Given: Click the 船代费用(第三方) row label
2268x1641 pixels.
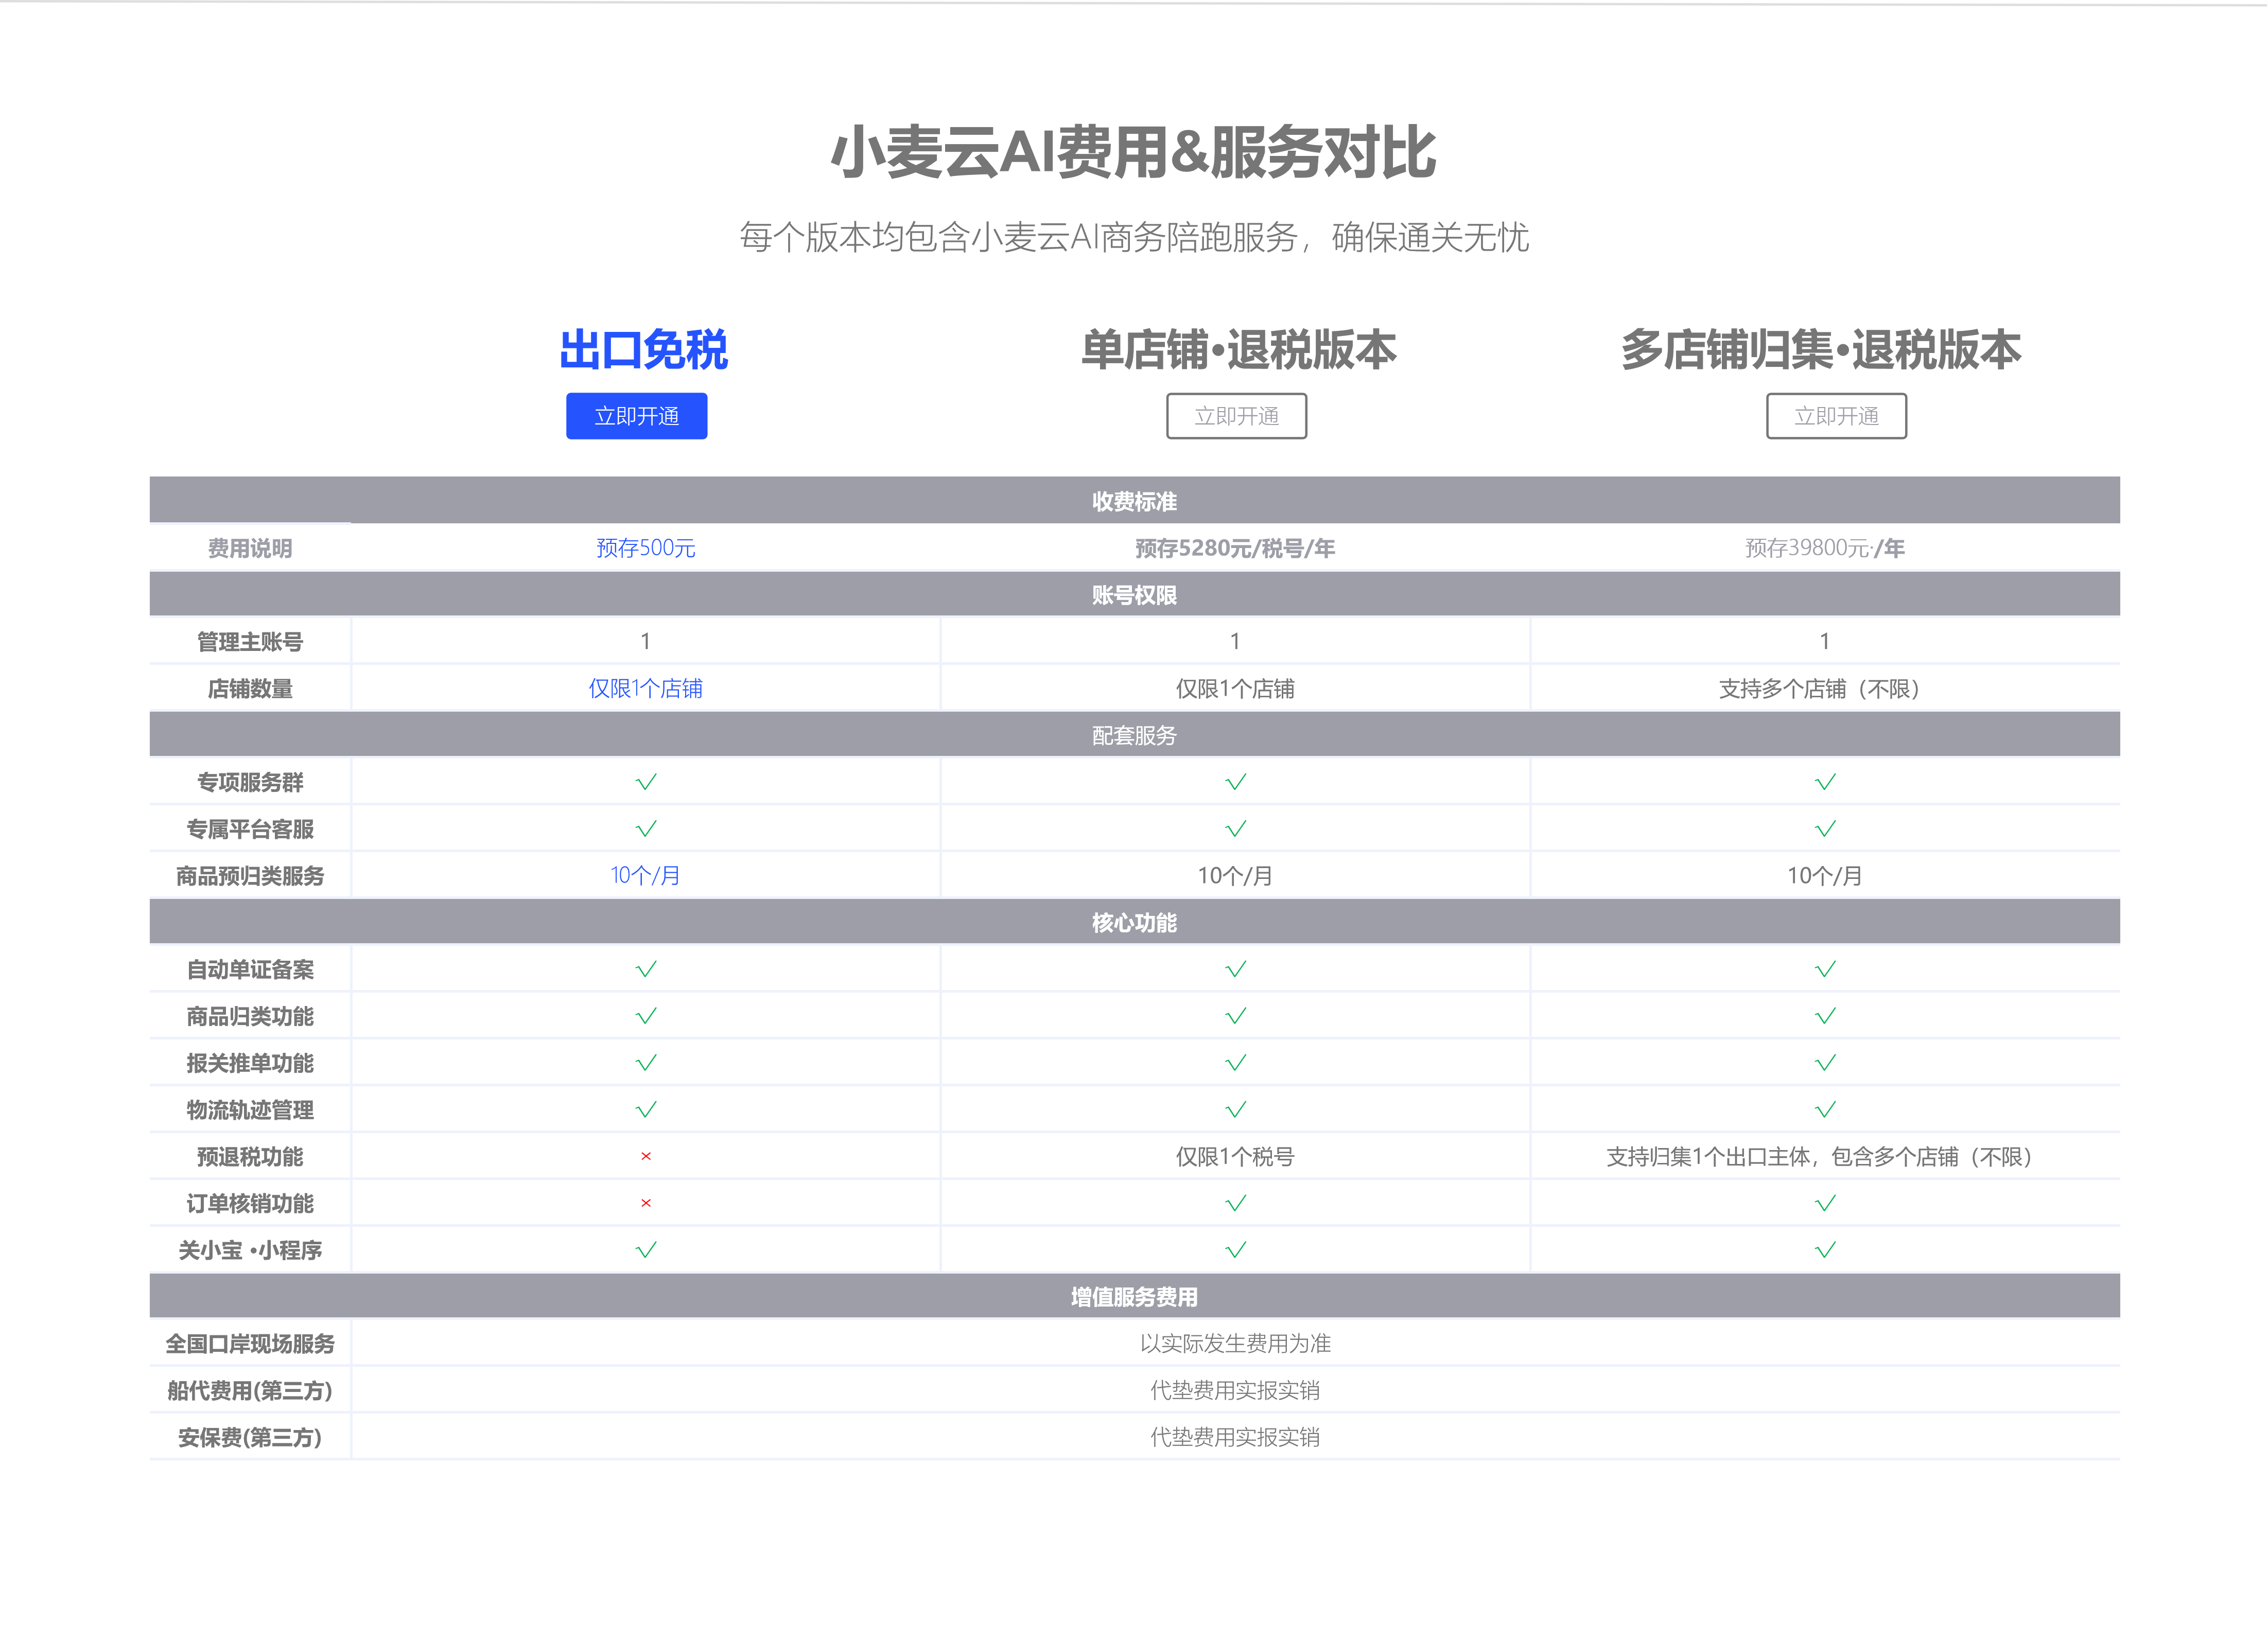Looking at the screenshot, I should coord(250,1390).
